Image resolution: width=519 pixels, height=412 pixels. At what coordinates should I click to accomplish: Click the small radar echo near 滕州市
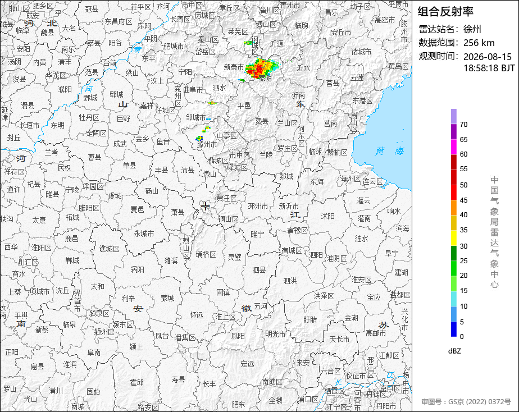pos(199,138)
